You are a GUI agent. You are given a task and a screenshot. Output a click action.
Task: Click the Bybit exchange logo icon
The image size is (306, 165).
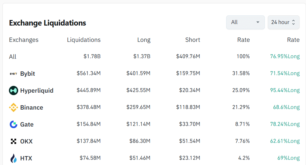click(x=13, y=74)
